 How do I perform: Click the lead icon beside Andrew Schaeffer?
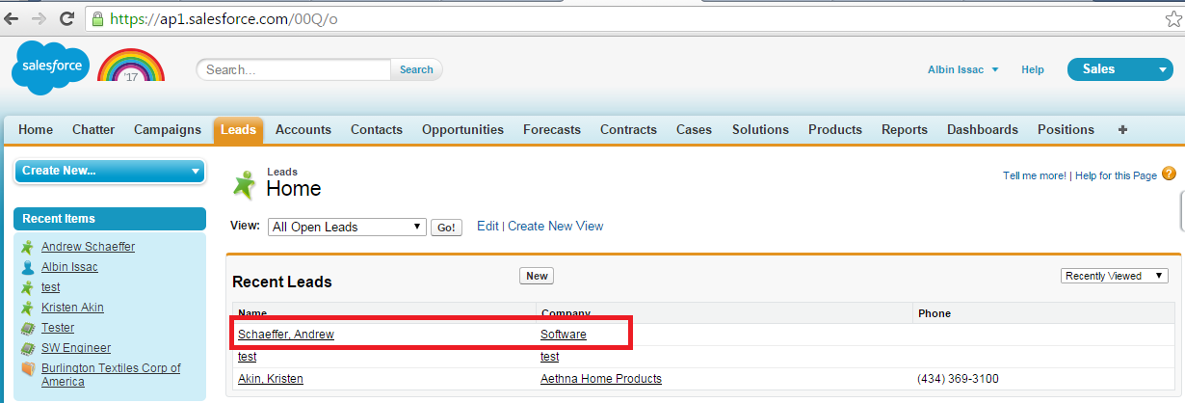pos(27,247)
